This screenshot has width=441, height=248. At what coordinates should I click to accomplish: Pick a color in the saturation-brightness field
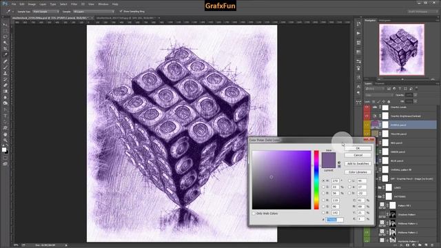coord(282,180)
